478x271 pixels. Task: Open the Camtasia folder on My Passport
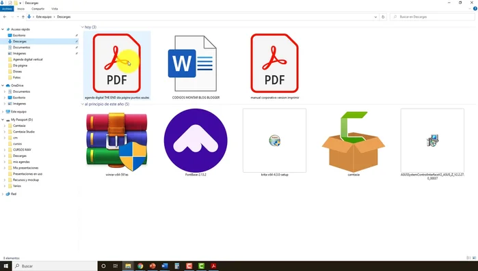[19, 126]
